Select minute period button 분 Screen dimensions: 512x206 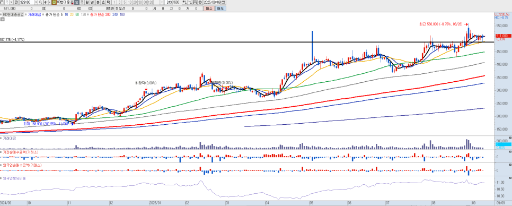tap(98, 2)
